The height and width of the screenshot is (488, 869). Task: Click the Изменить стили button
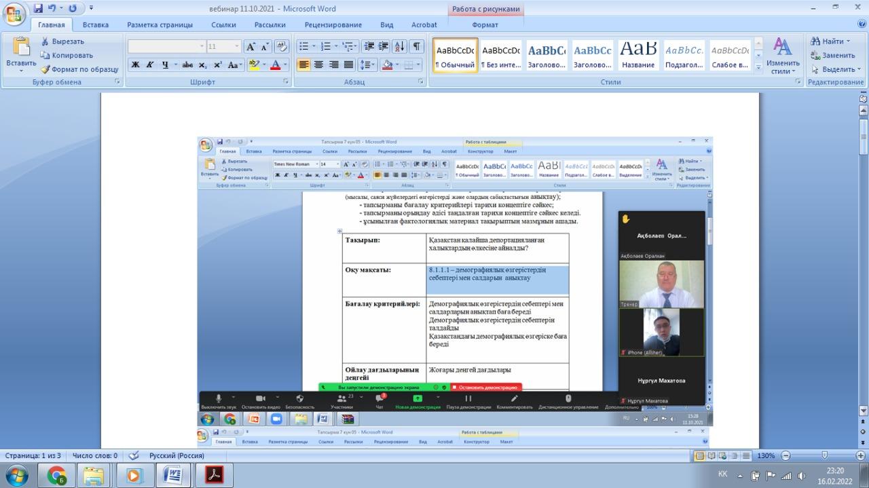click(783, 56)
